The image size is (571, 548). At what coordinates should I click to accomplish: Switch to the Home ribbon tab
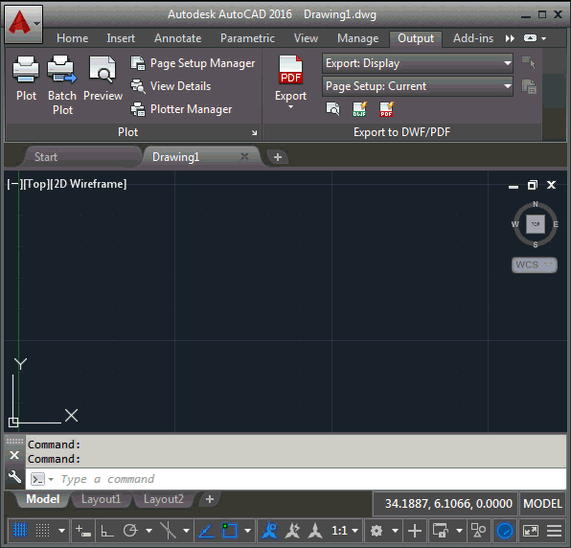click(x=72, y=38)
